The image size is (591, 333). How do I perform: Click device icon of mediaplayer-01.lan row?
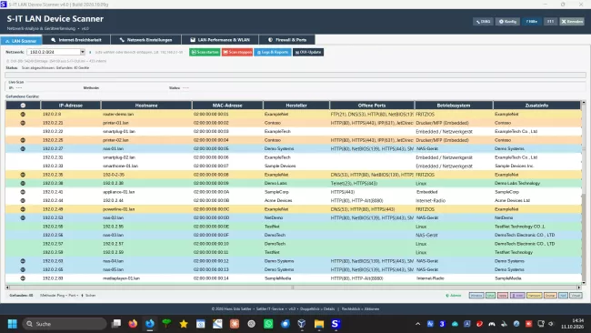click(x=23, y=278)
